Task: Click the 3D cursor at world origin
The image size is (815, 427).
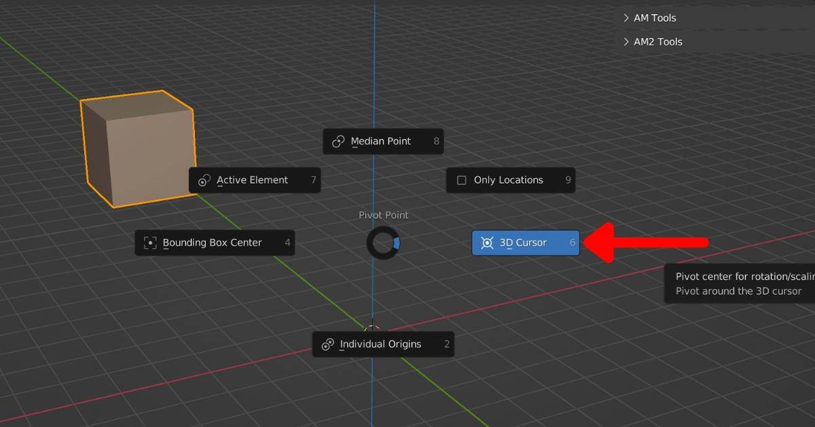Action: [x=372, y=330]
